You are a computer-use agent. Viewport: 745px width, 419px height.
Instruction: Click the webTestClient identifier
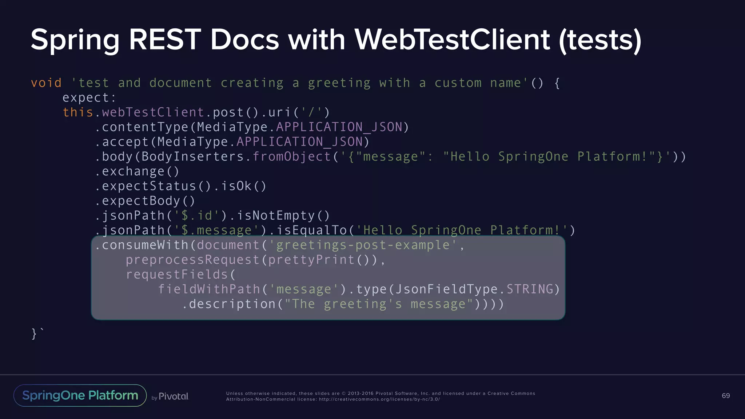coord(153,112)
